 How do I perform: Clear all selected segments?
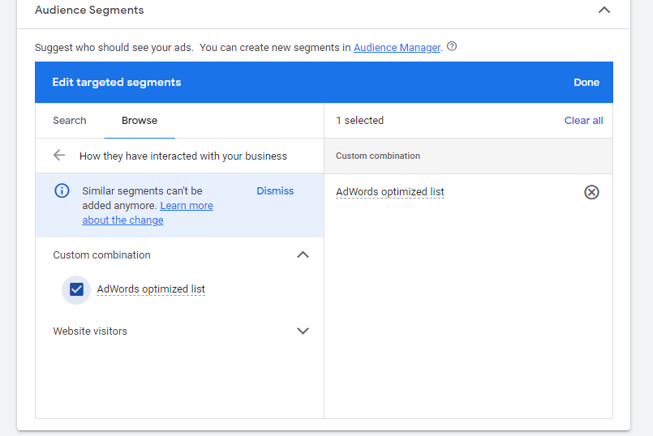tap(583, 121)
